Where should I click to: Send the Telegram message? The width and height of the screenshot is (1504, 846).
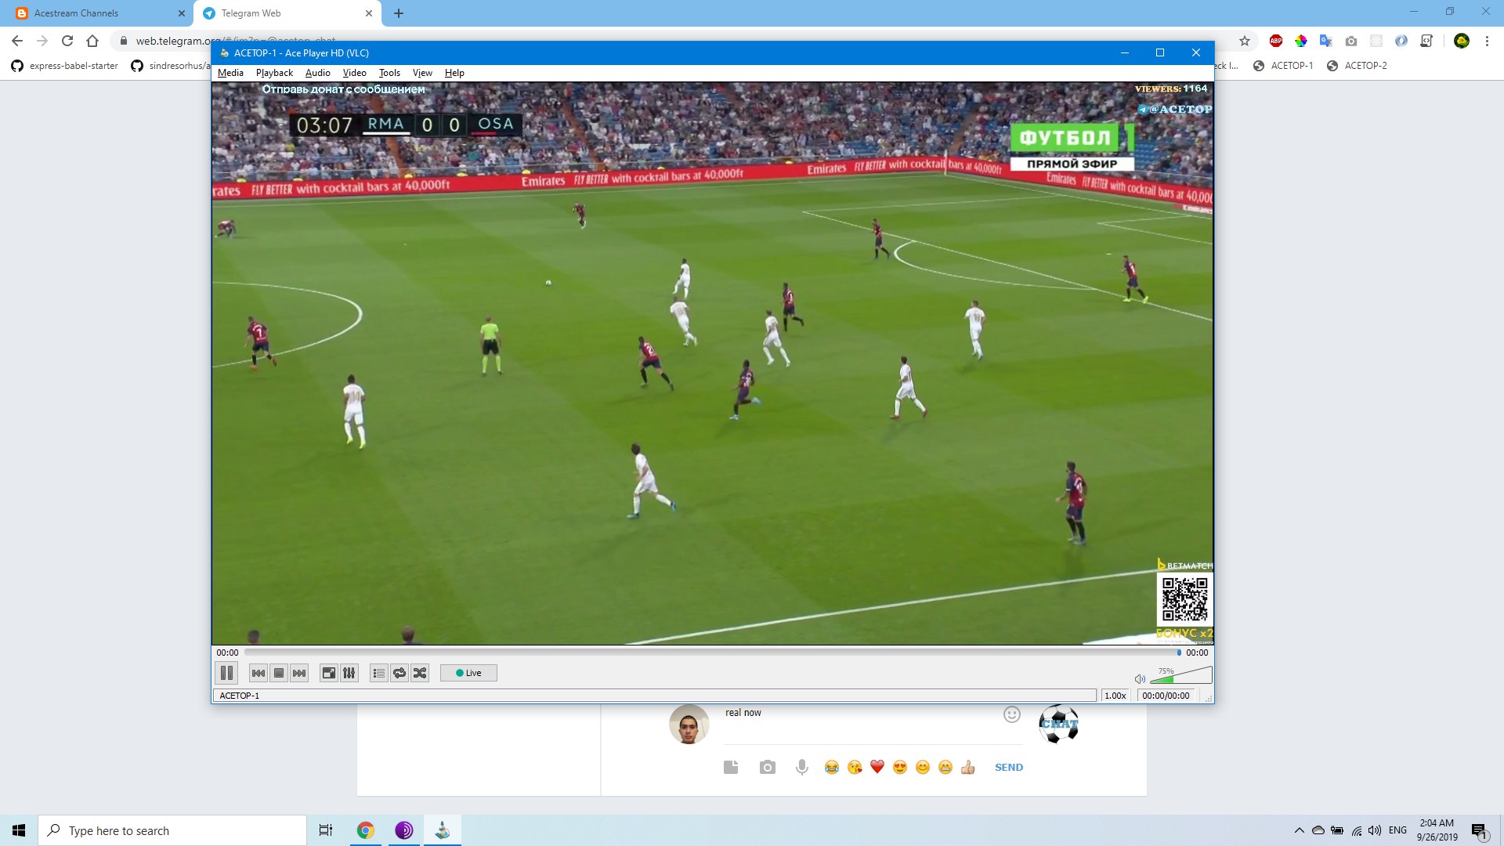coord(1009,768)
